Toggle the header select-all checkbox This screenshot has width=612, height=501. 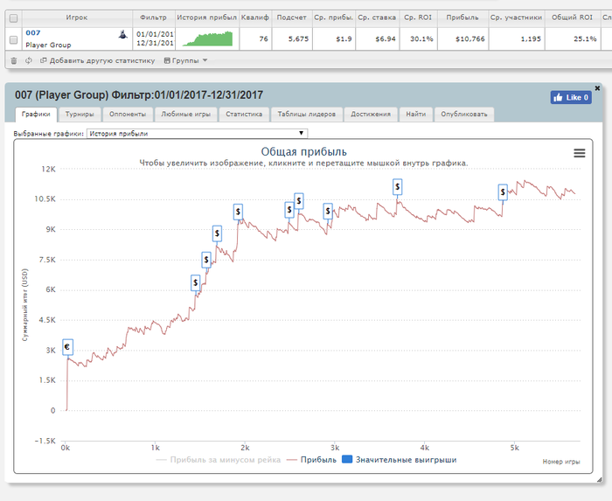tap(13, 18)
